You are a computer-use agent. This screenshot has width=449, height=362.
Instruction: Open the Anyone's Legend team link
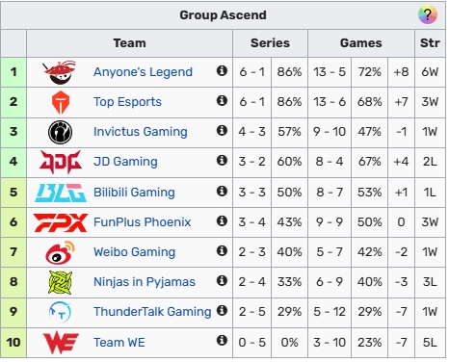(x=143, y=72)
